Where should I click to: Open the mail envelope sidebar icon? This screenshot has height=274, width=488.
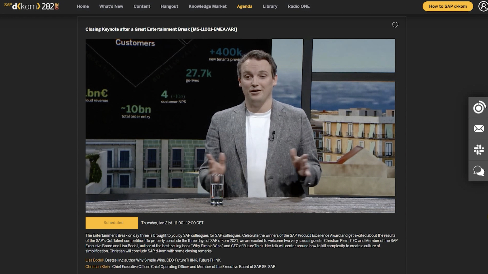479,129
